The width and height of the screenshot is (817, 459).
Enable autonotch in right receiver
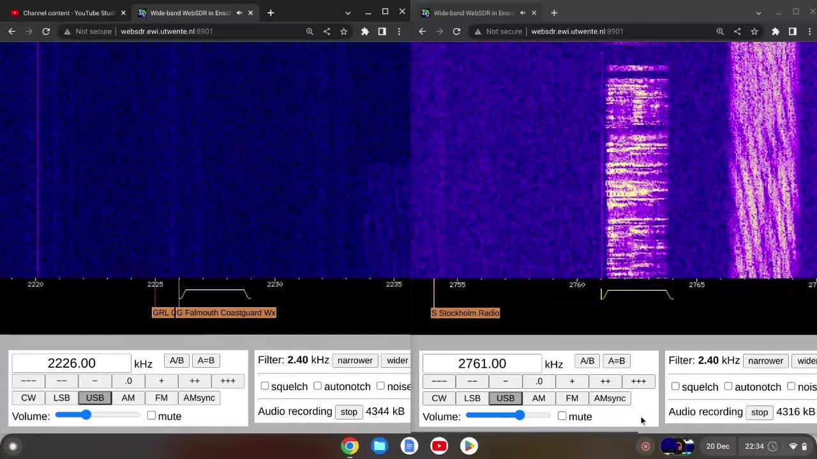(x=728, y=386)
